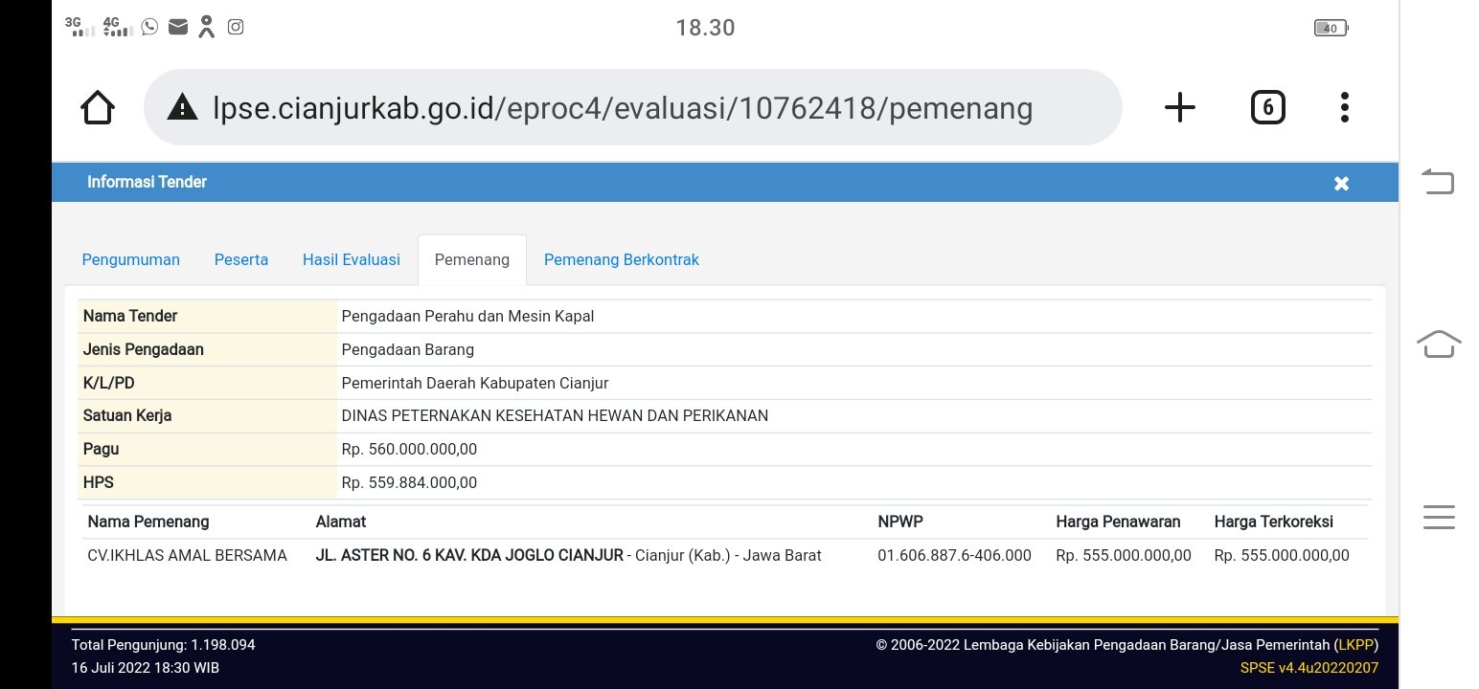Tap the Android back navigation icon
The height and width of the screenshot is (689, 1479).
[x=1438, y=181]
